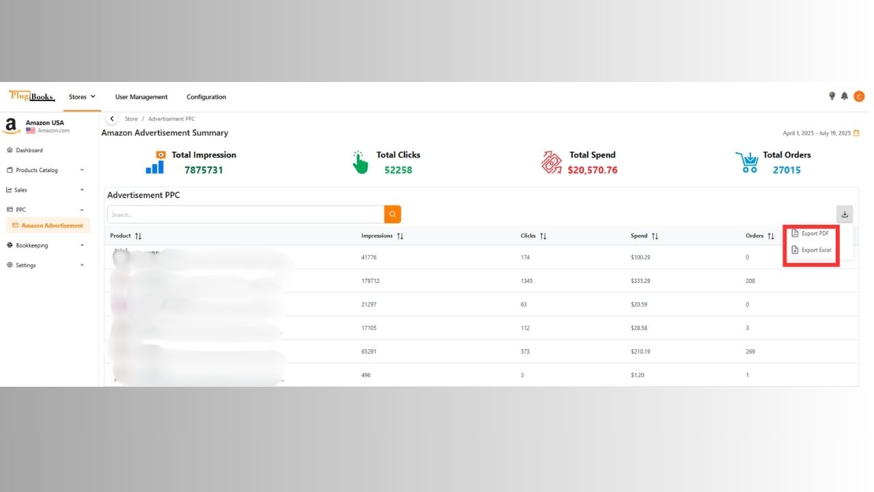Viewport: 874px width, 492px height.
Task: Click the back arrow next to the breadcrumb
Action: click(112, 118)
